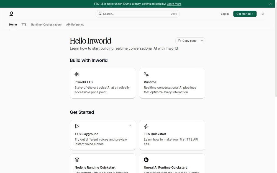Screen dimensions: 277x173
Task: Click the TTS Quickstart lightning bolt icon
Action: coord(146,126)
